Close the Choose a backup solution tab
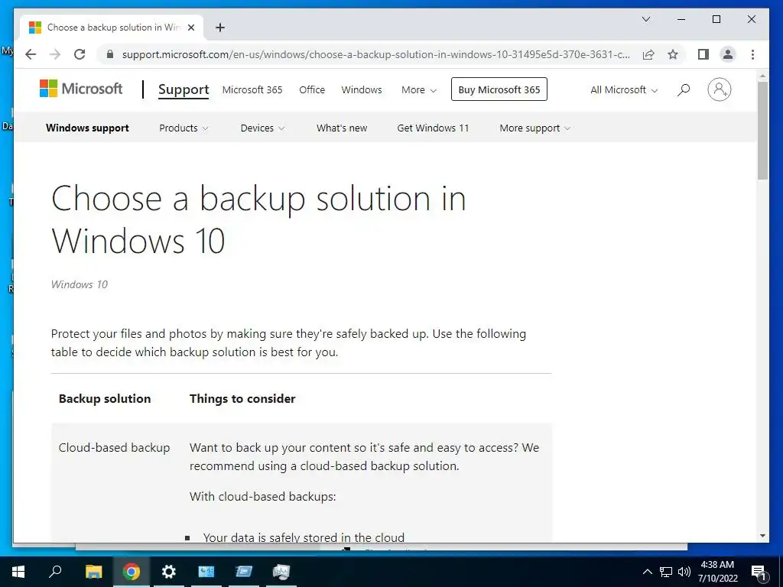This screenshot has height=587, width=783. 190,28
